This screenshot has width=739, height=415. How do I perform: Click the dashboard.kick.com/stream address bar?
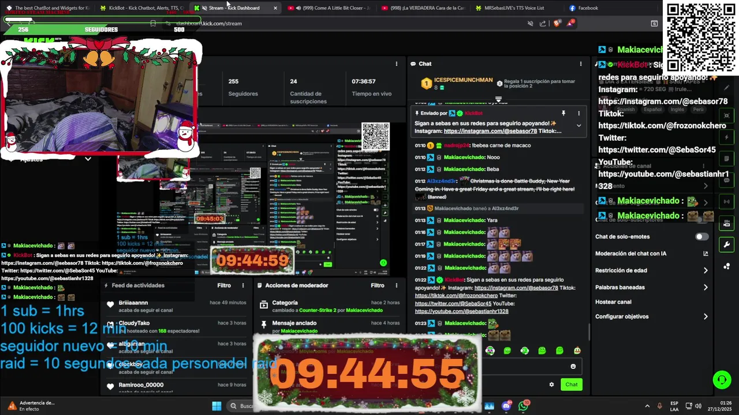[209, 24]
